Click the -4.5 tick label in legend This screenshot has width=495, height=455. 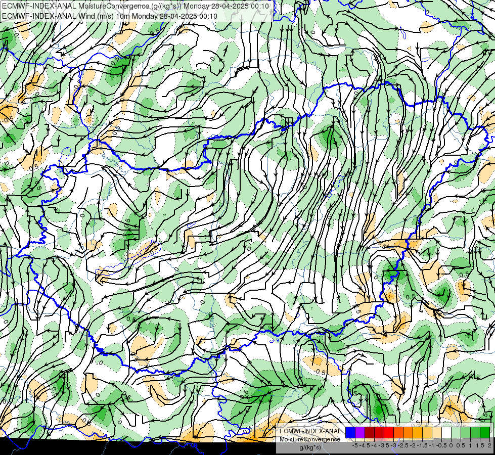pos(365,445)
